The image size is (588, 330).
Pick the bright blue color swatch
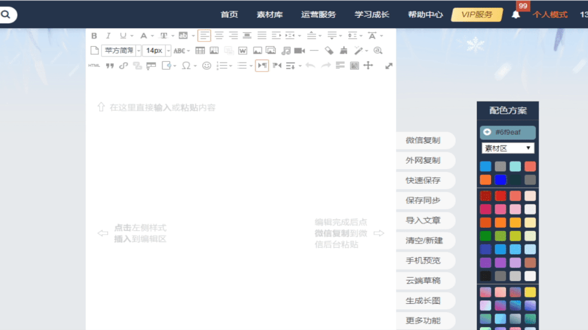[500, 180]
